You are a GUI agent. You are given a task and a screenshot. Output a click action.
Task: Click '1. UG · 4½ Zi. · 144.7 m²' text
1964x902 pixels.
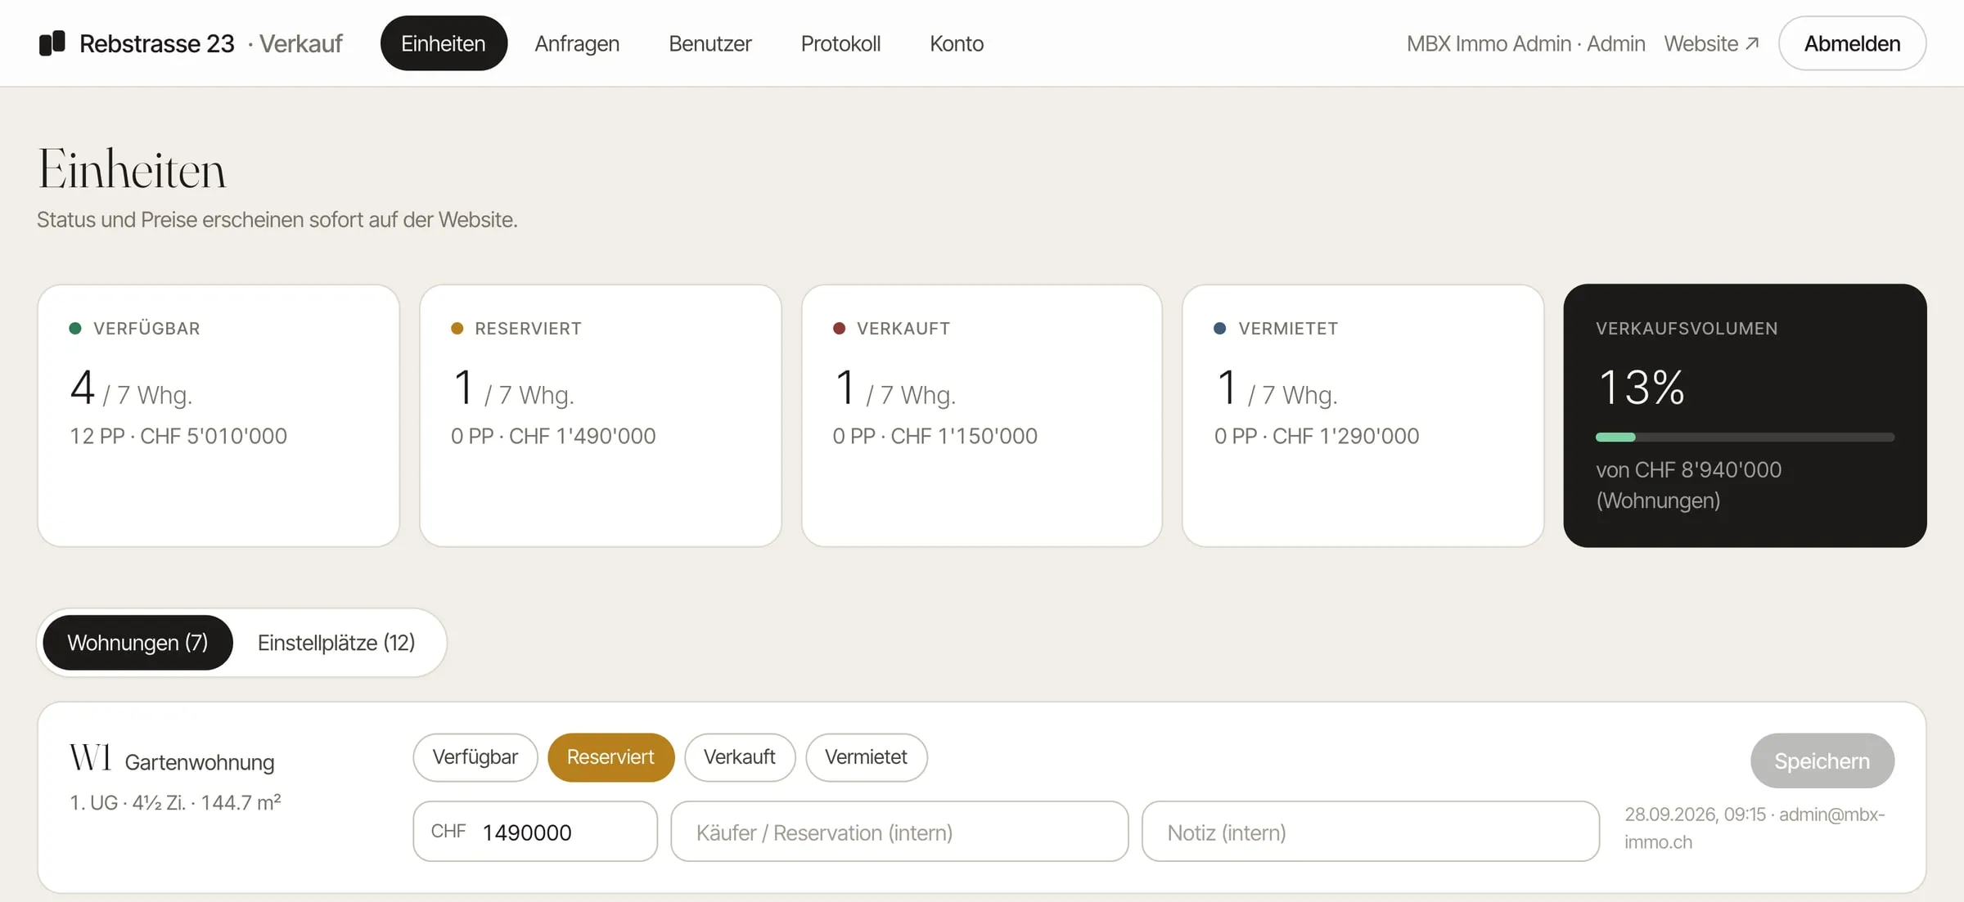click(175, 802)
